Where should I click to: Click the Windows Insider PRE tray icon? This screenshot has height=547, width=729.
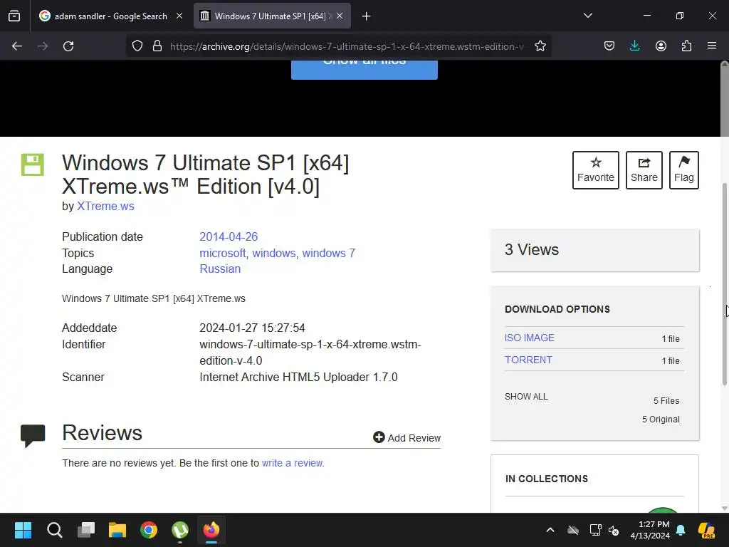(x=706, y=530)
